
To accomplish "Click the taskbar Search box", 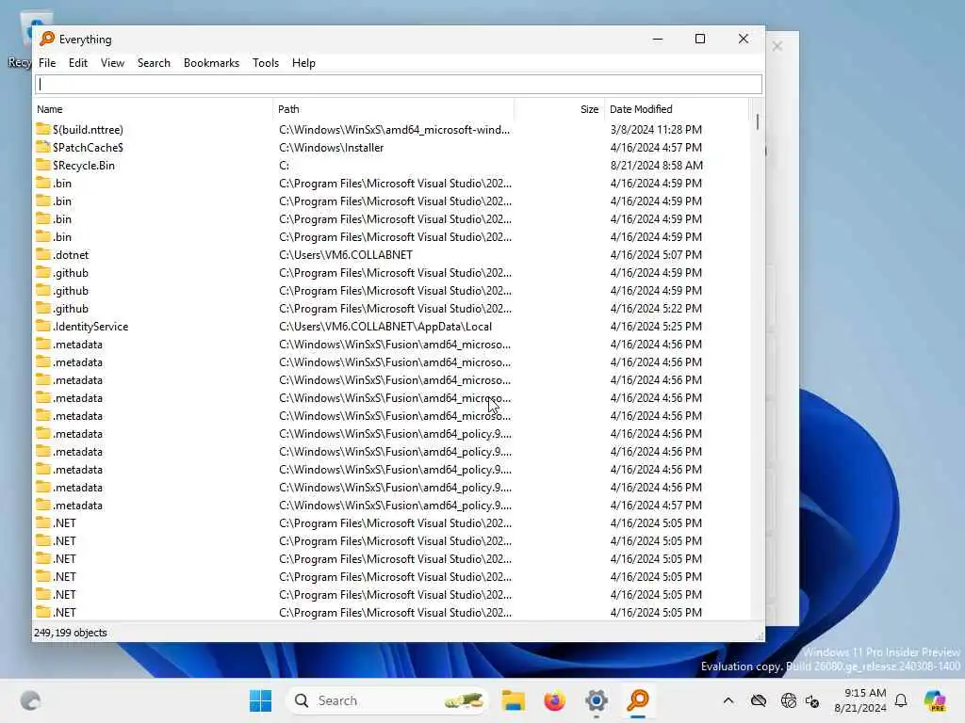I will (387, 700).
